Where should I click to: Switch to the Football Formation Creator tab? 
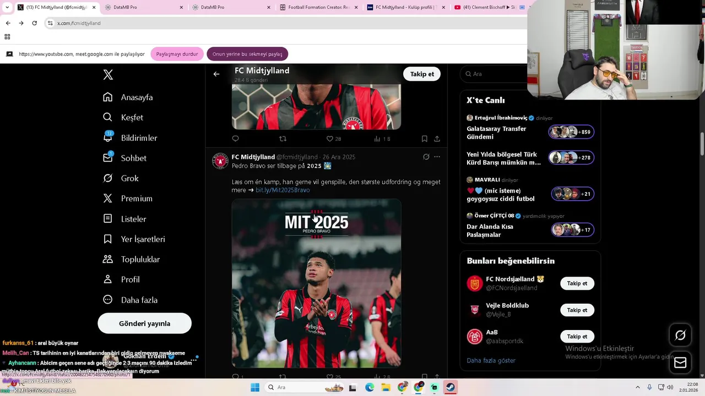tap(318, 7)
